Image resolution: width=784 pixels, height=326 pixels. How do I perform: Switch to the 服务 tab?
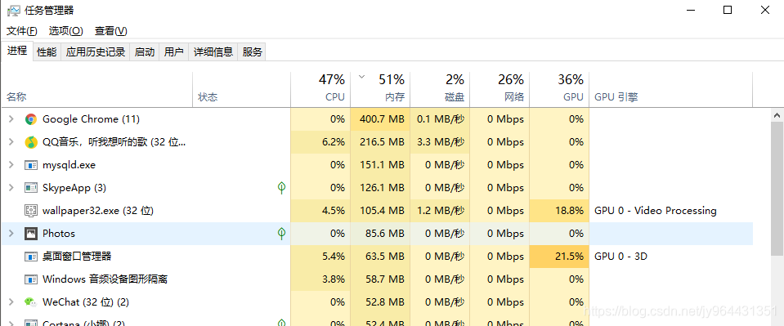tap(252, 51)
